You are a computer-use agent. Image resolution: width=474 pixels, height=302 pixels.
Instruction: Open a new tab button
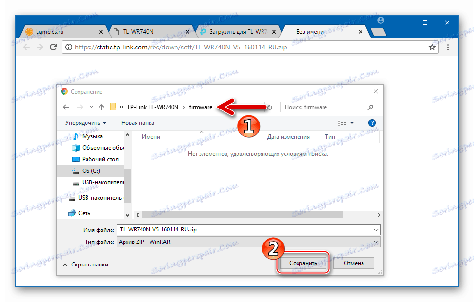click(378, 32)
